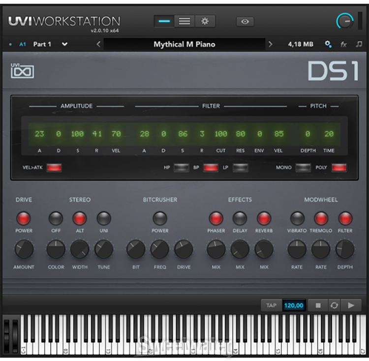Enable the LP filter mode
369x361 pixels.
[240, 167]
